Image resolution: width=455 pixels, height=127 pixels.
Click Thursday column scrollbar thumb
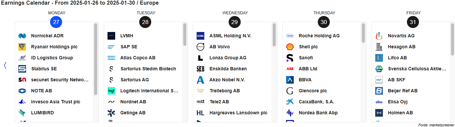pyautogui.click(x=364, y=33)
